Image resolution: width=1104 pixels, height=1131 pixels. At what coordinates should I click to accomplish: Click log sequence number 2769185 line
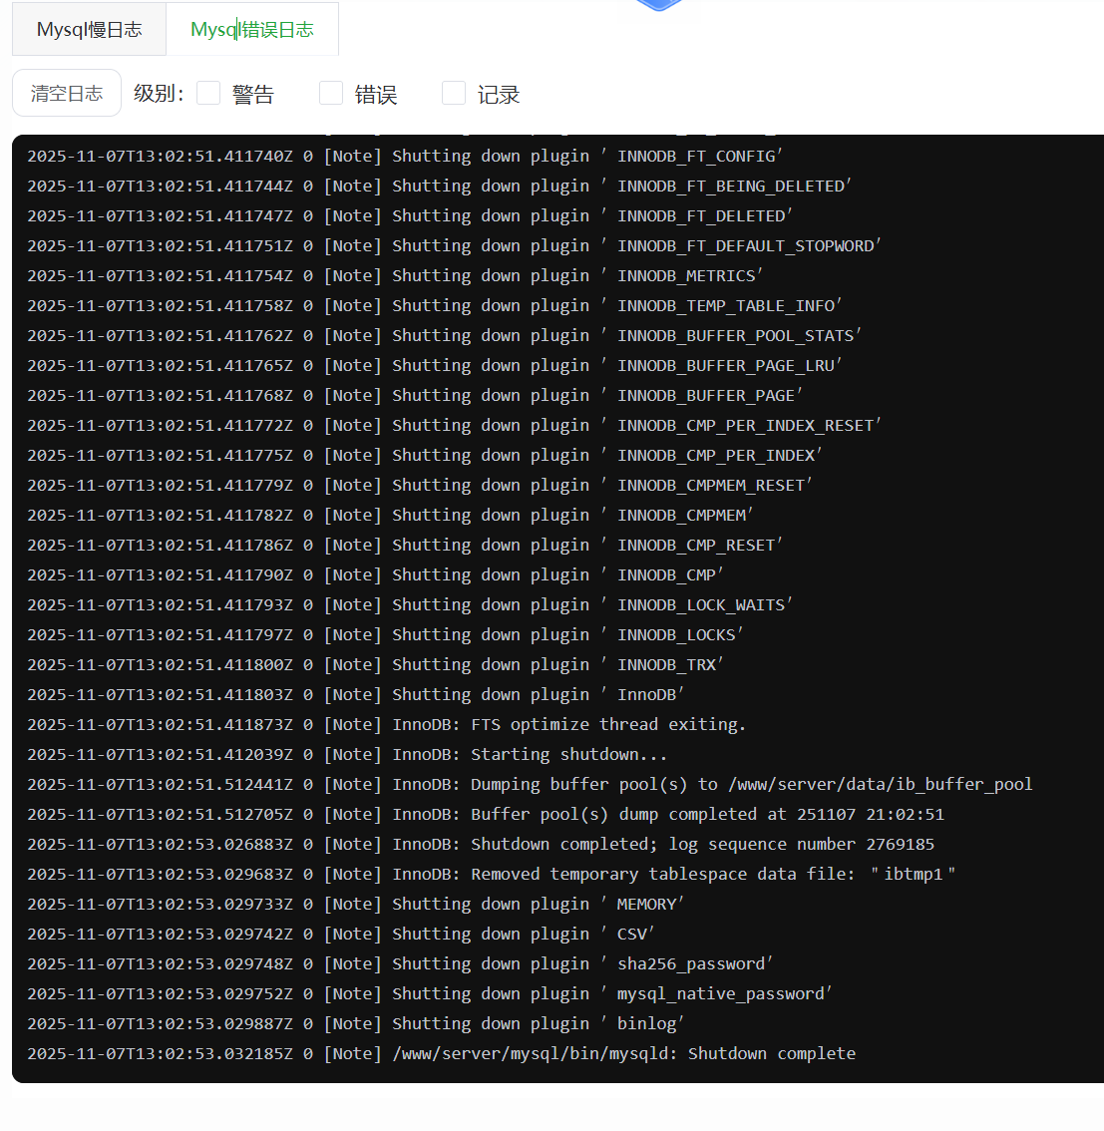pyautogui.click(x=481, y=845)
